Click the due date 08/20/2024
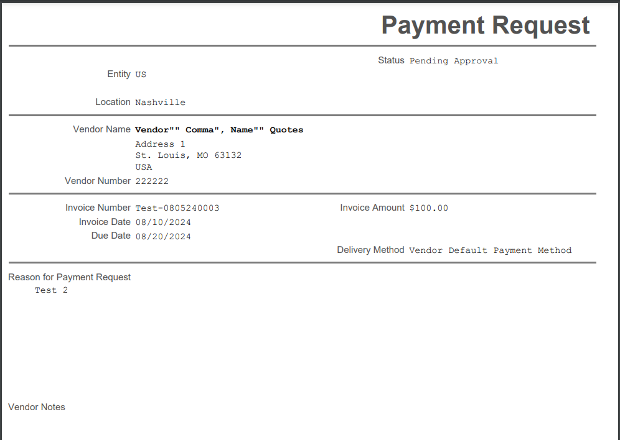 (163, 237)
